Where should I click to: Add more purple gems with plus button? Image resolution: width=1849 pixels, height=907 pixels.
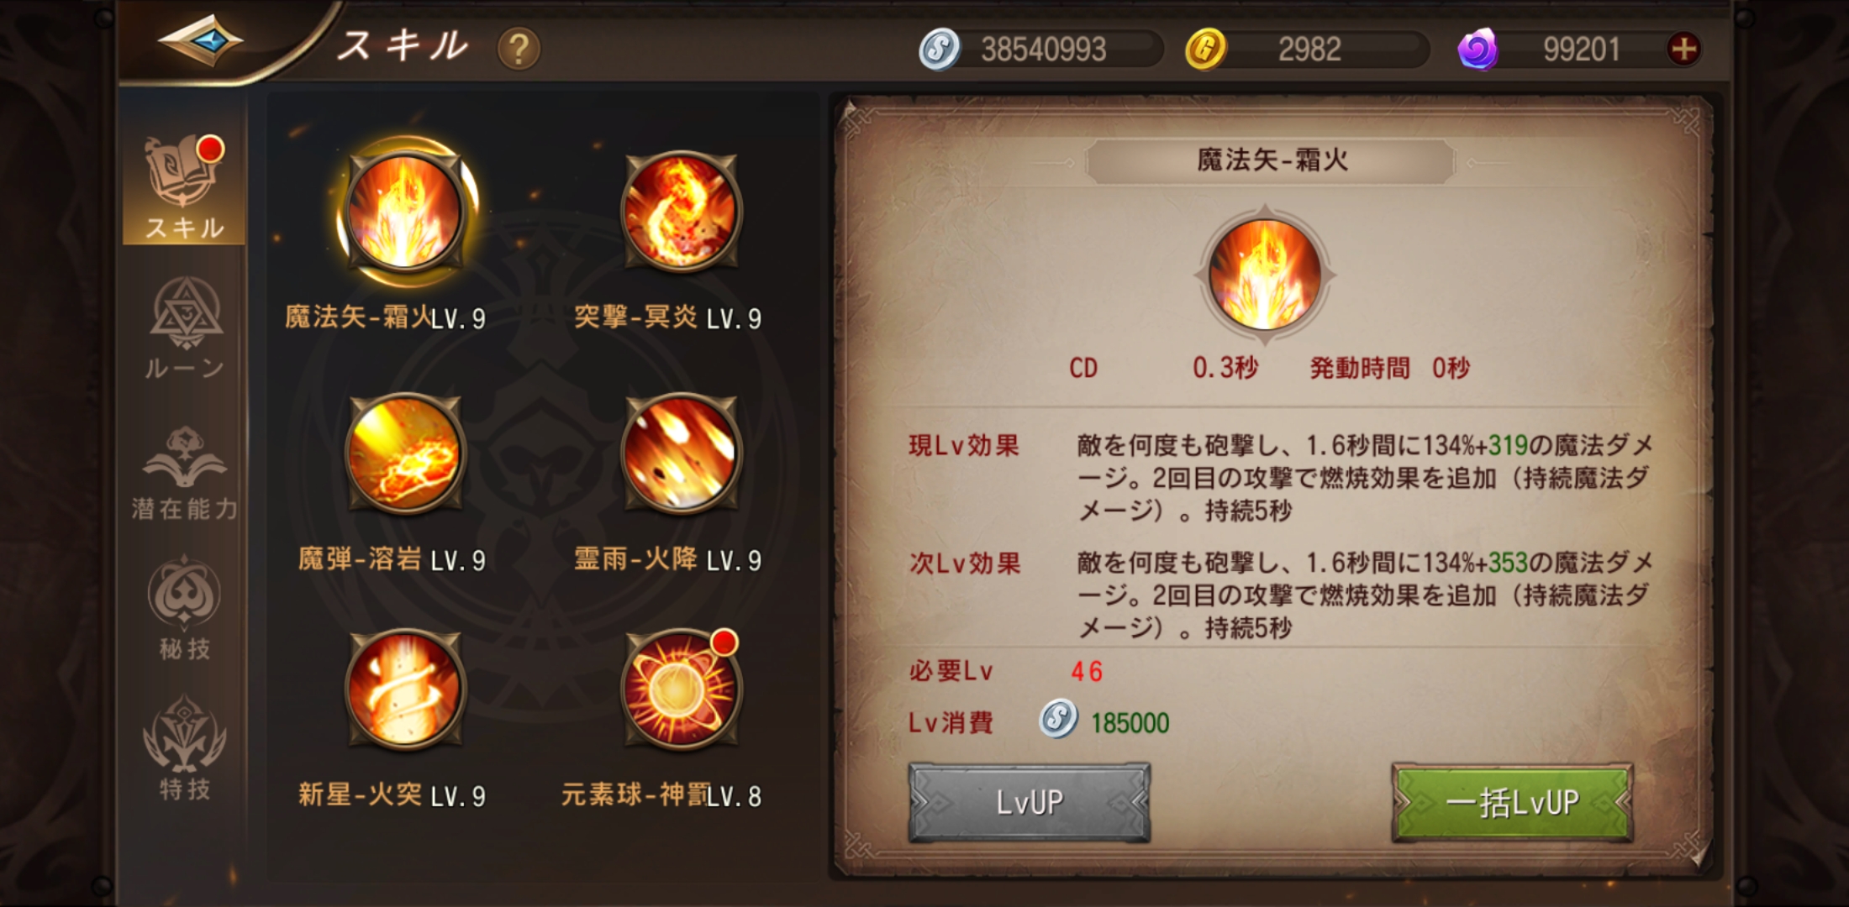(x=1683, y=49)
